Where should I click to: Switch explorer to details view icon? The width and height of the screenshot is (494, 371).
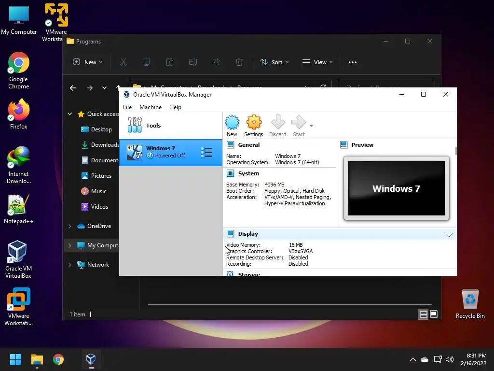[x=423, y=314]
